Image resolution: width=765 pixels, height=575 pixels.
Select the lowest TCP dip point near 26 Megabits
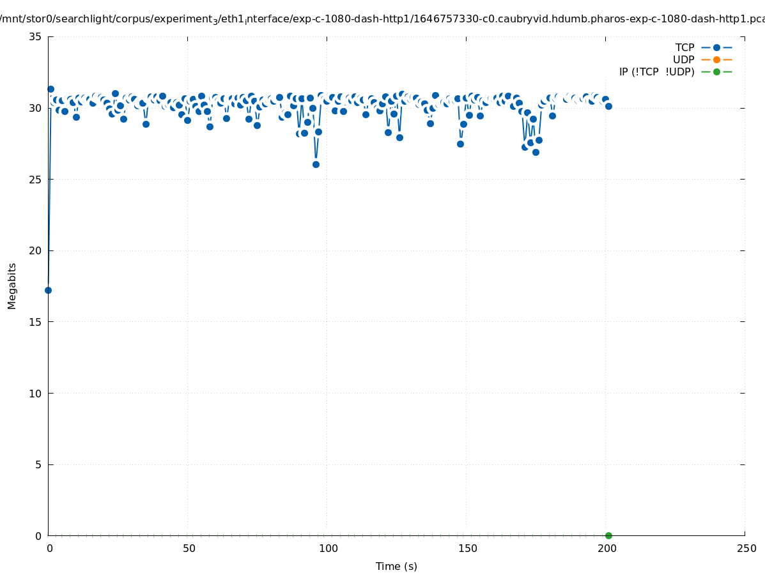point(316,164)
